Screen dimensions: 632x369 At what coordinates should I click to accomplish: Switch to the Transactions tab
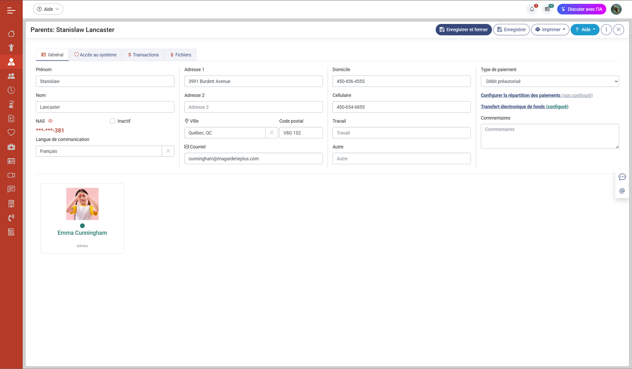pyautogui.click(x=143, y=55)
